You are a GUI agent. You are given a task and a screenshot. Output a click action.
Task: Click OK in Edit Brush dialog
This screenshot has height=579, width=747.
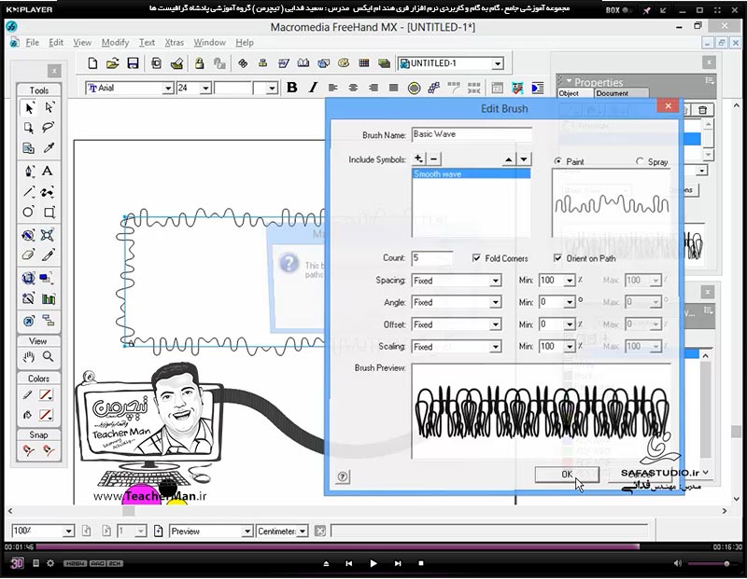567,474
